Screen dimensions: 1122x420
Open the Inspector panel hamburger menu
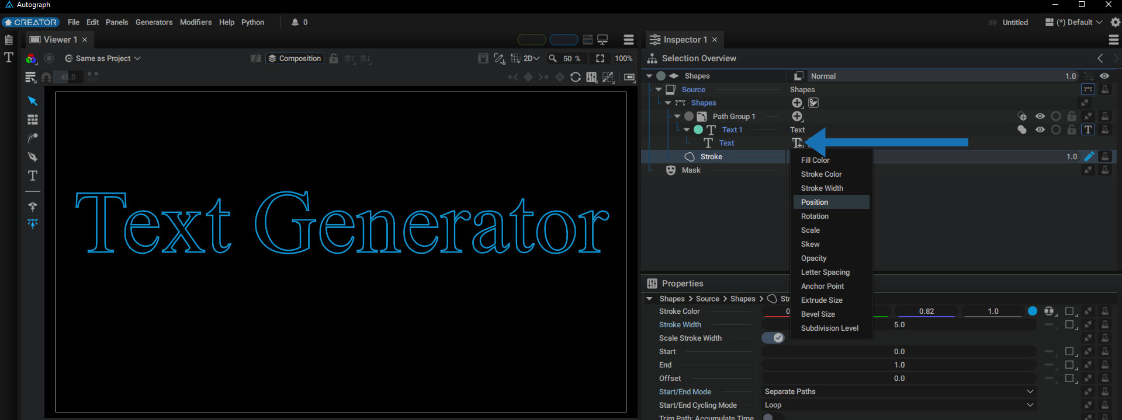pos(1114,40)
